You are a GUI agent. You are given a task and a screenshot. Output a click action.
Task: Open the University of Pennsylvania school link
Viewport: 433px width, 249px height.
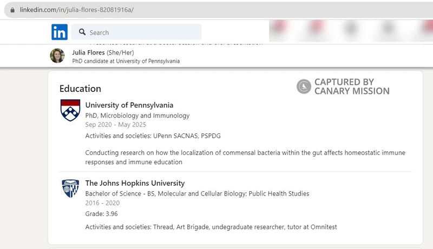click(x=129, y=105)
